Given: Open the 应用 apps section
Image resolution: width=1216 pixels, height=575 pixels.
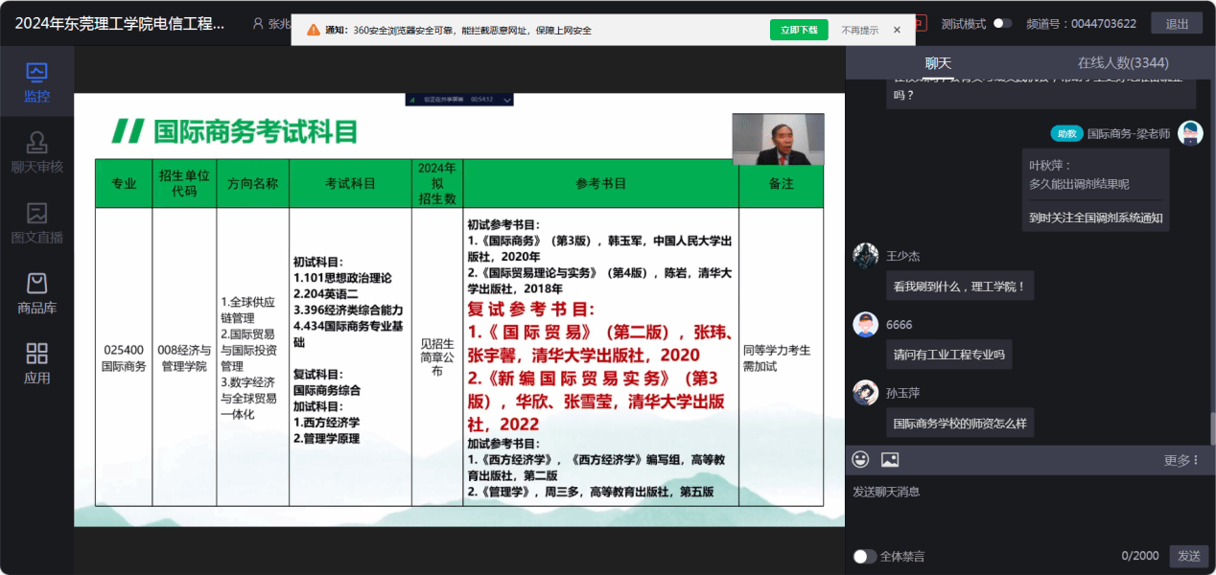Looking at the screenshot, I should tap(36, 364).
